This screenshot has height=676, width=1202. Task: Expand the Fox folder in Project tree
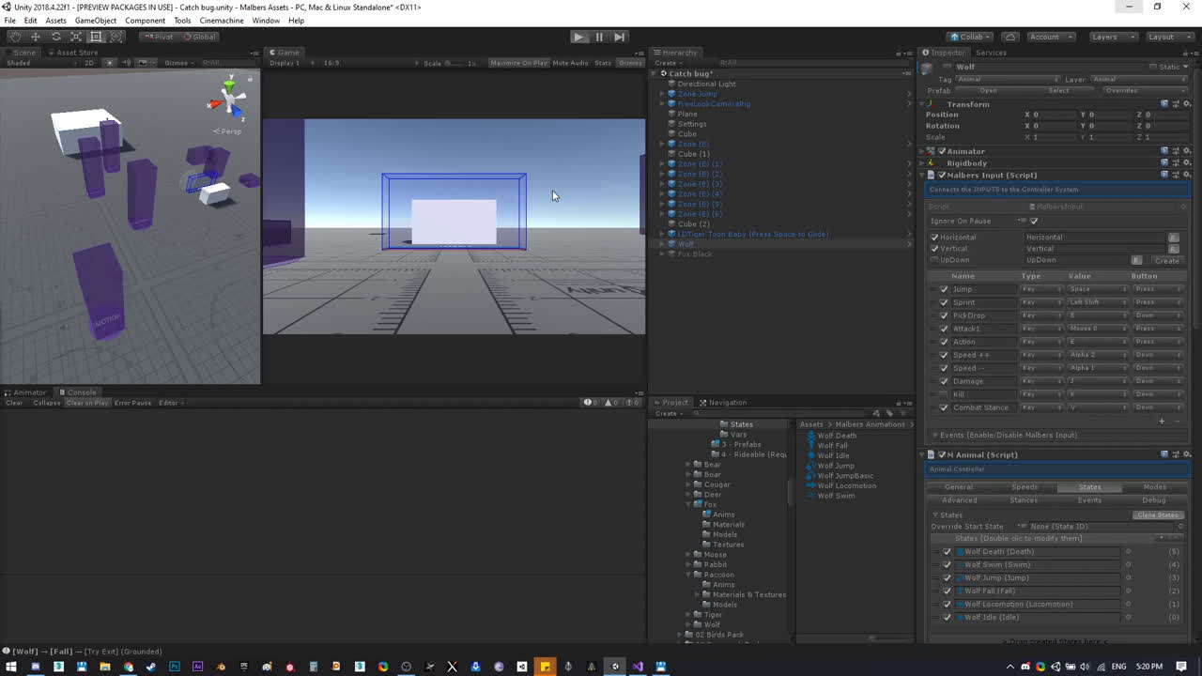tap(688, 505)
